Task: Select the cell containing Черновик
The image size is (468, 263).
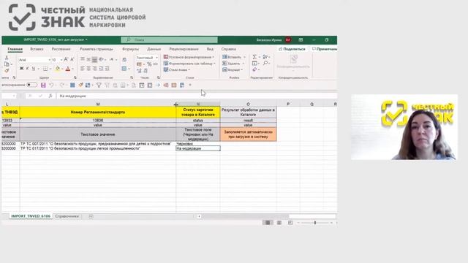Action: tap(198, 144)
